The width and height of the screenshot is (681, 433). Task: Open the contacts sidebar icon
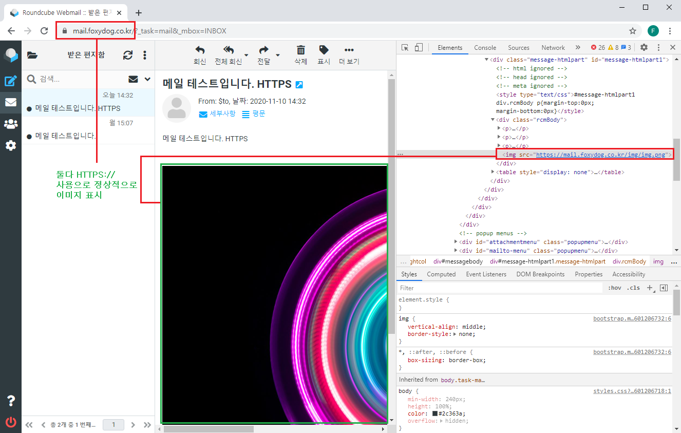coord(11,124)
